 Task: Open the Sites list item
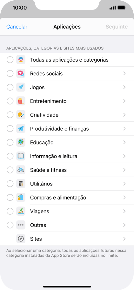coord(67,239)
